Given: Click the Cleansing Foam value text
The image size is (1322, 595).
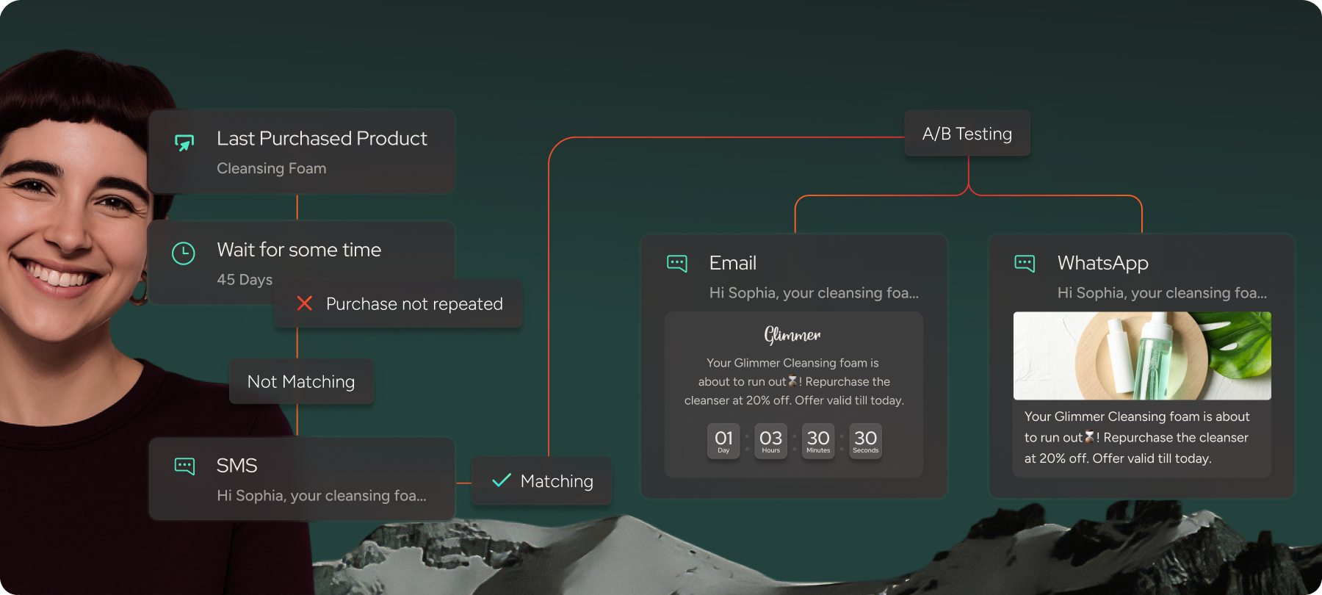Looking at the screenshot, I should click(x=272, y=168).
